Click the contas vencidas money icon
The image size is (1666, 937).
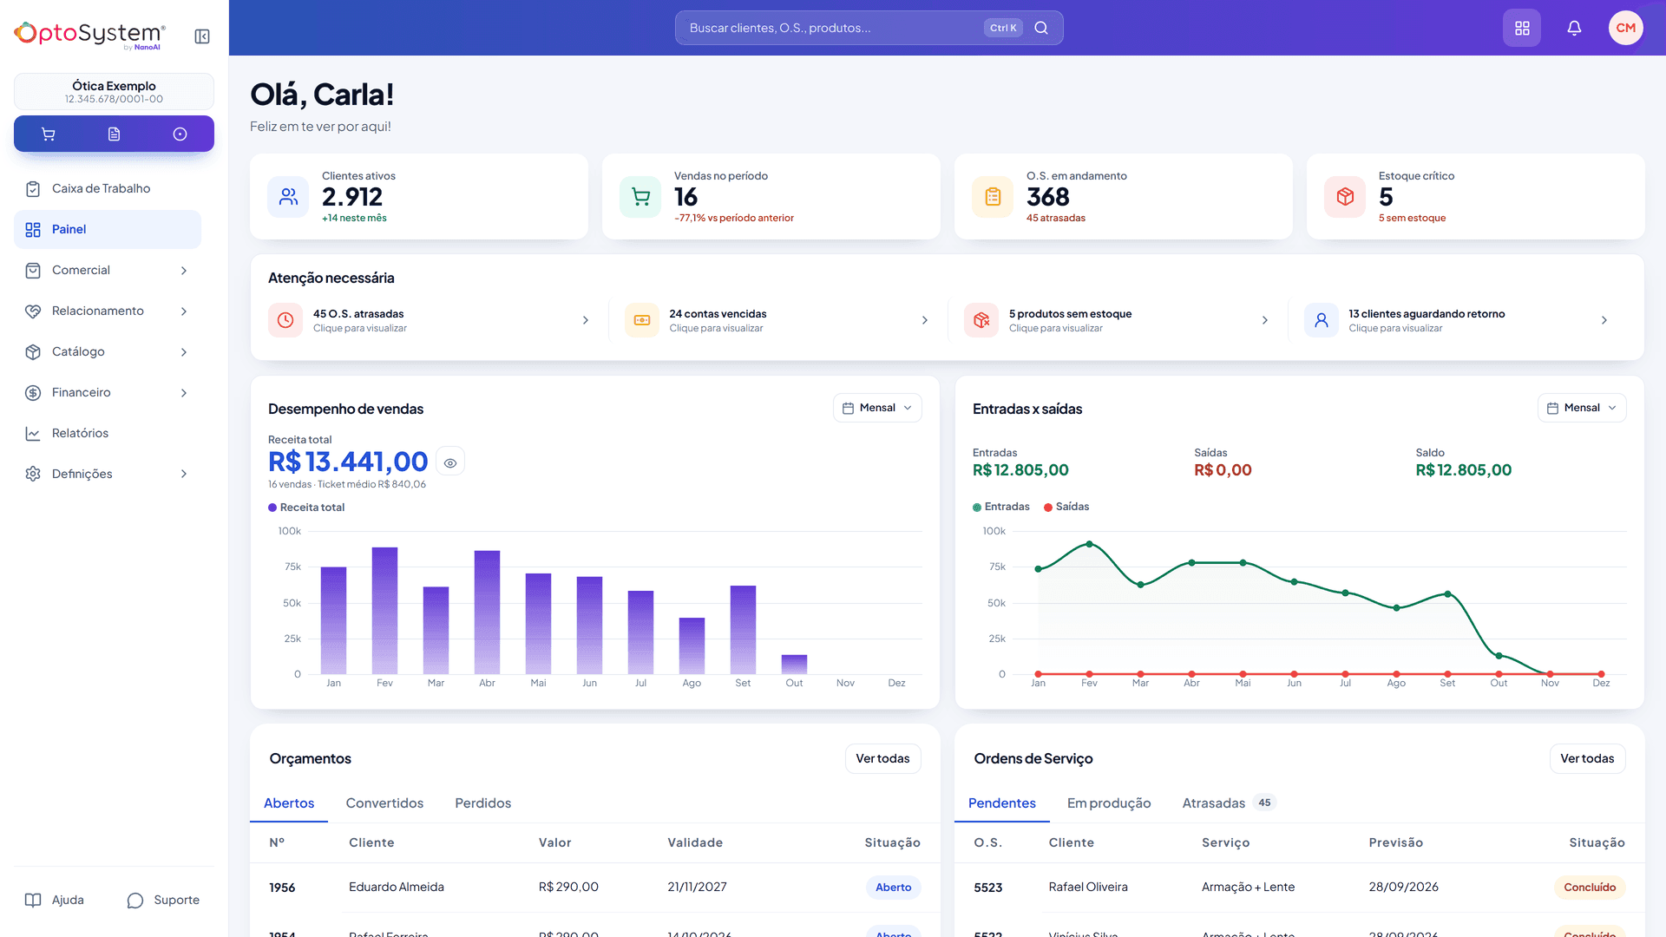click(642, 320)
